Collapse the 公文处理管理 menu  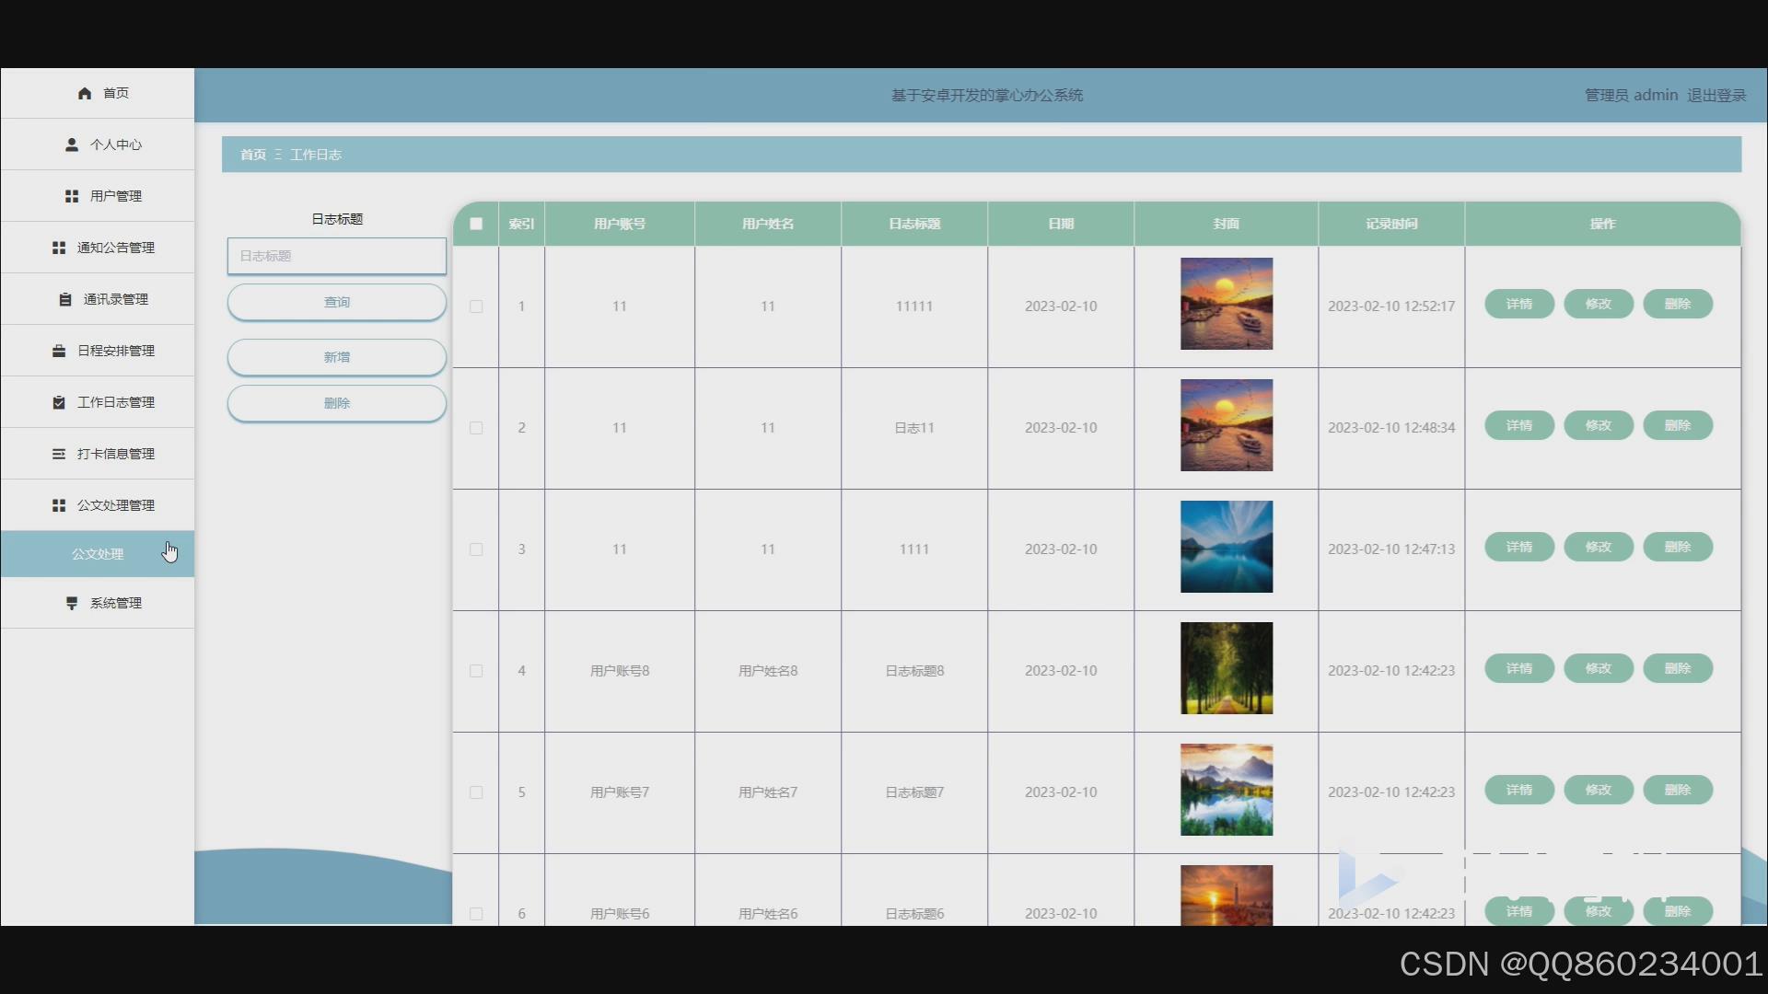click(98, 505)
